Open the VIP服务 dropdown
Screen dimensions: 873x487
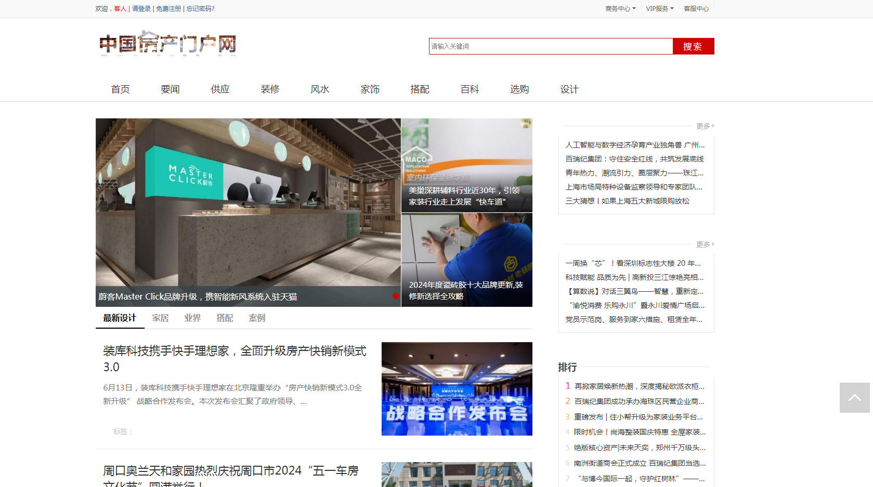(660, 9)
